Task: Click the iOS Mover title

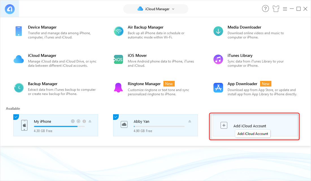Action: point(137,55)
